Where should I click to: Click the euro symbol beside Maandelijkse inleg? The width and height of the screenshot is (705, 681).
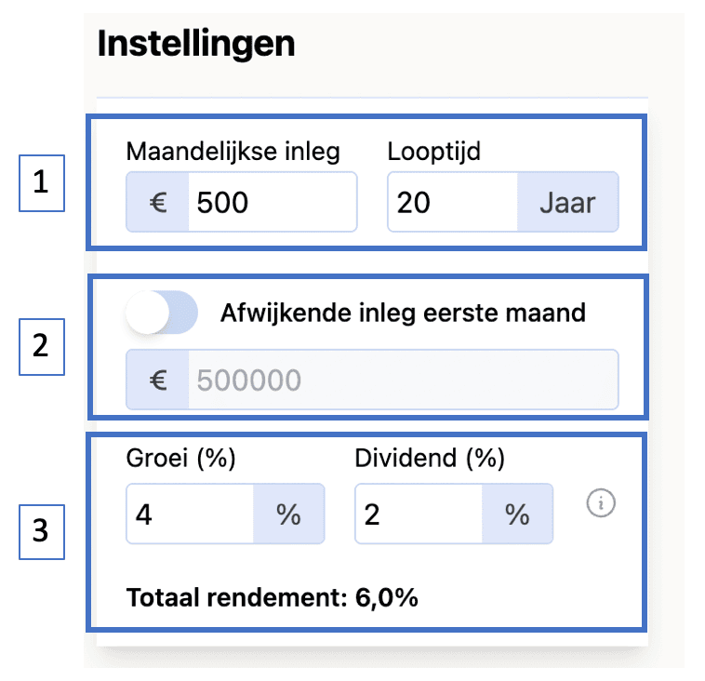click(158, 202)
